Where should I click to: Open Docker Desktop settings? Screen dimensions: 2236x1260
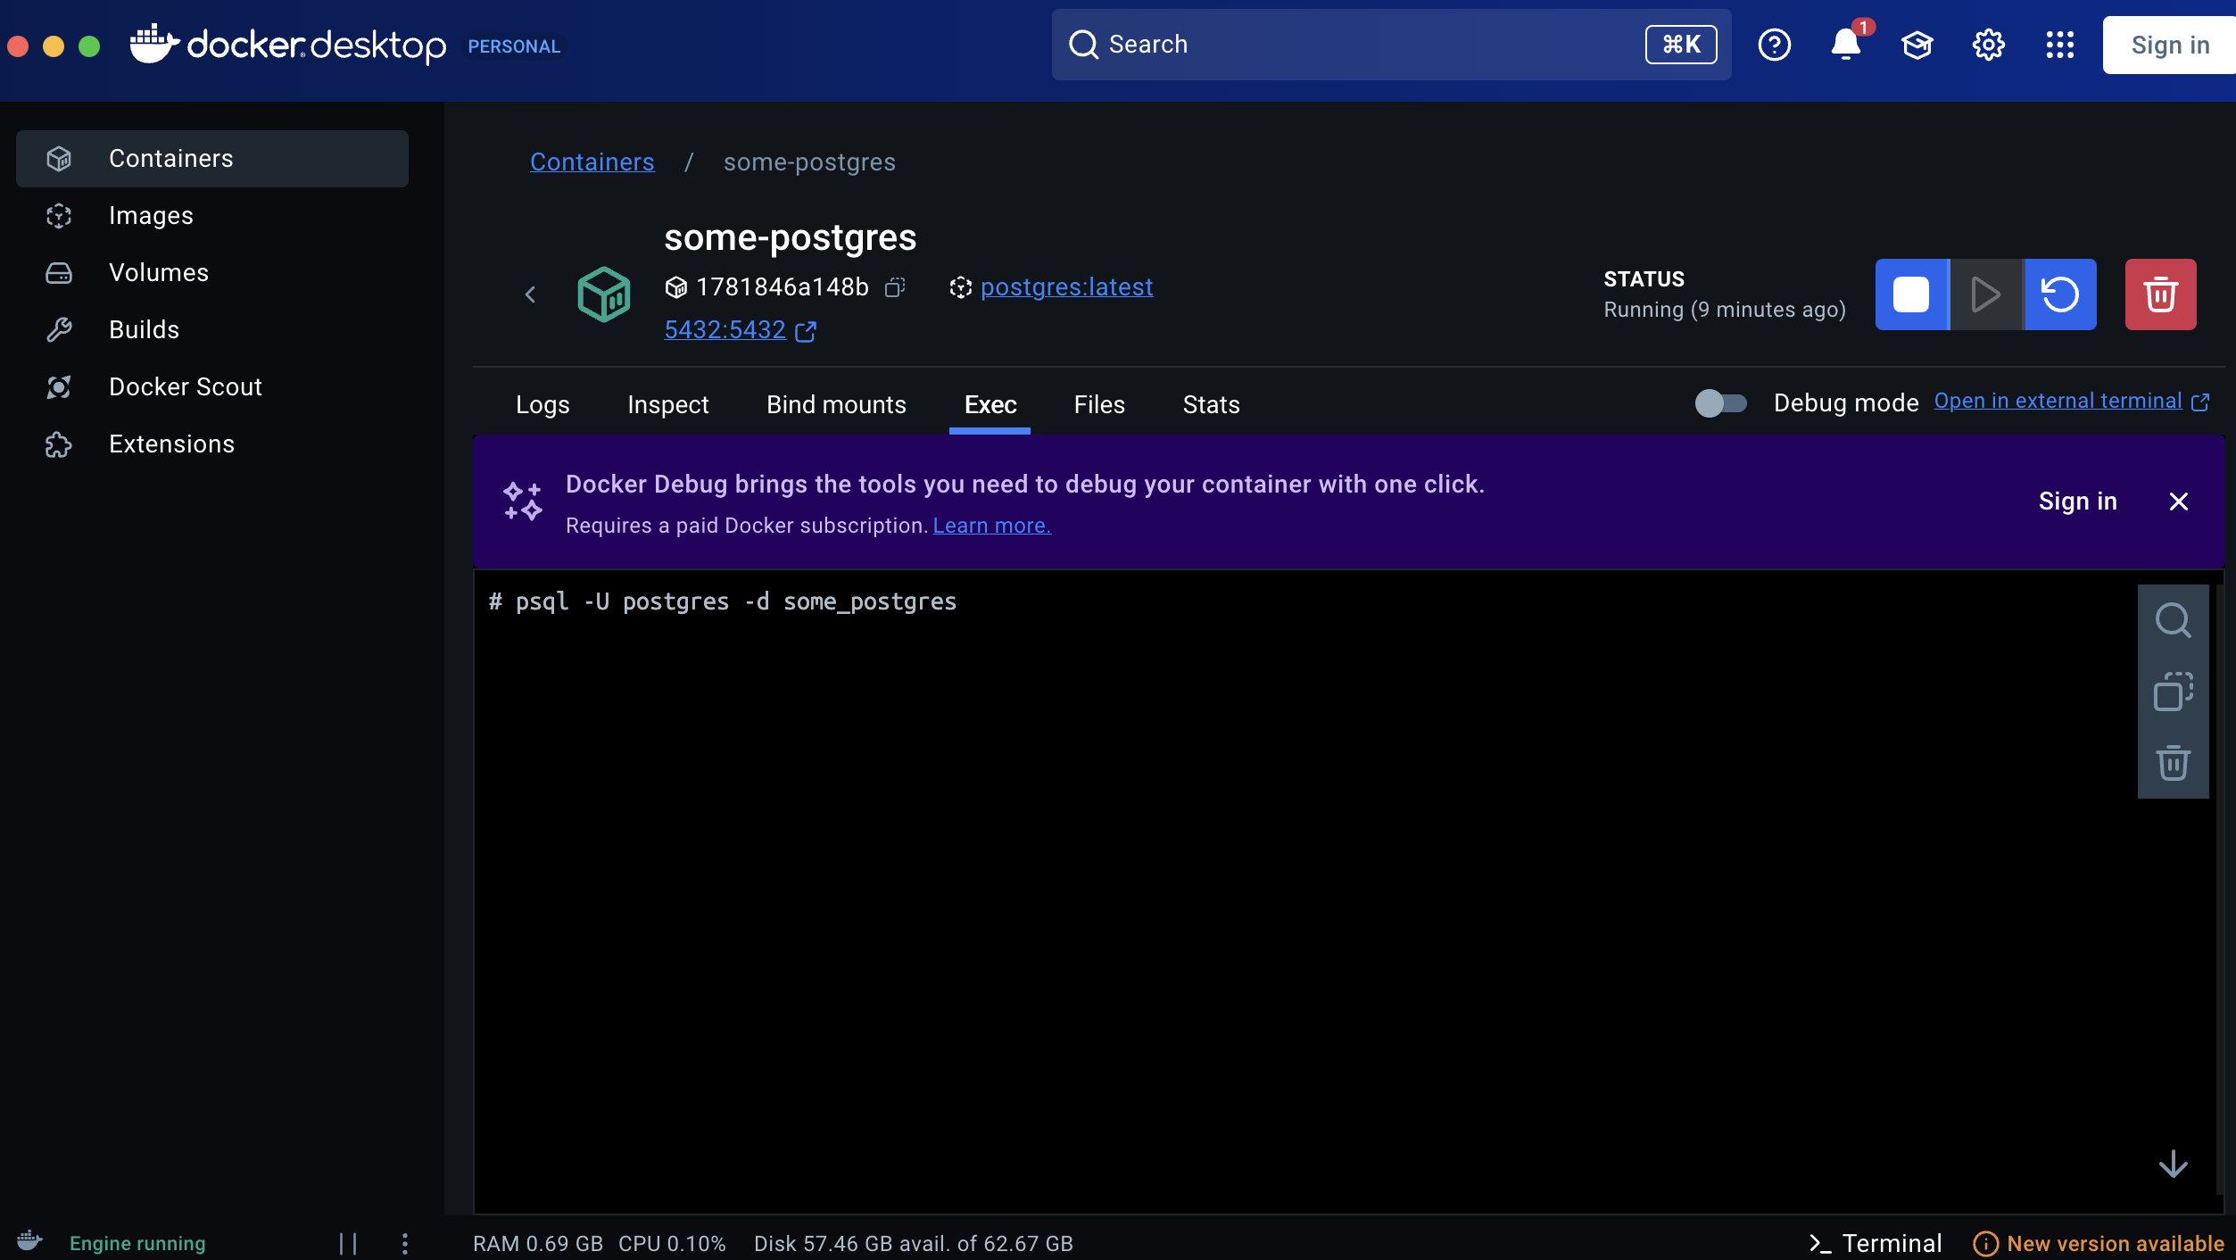click(1989, 44)
